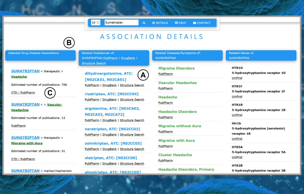304x194 pixels.
Task: Open the Migraine Disorders disease link
Action: [176, 68]
